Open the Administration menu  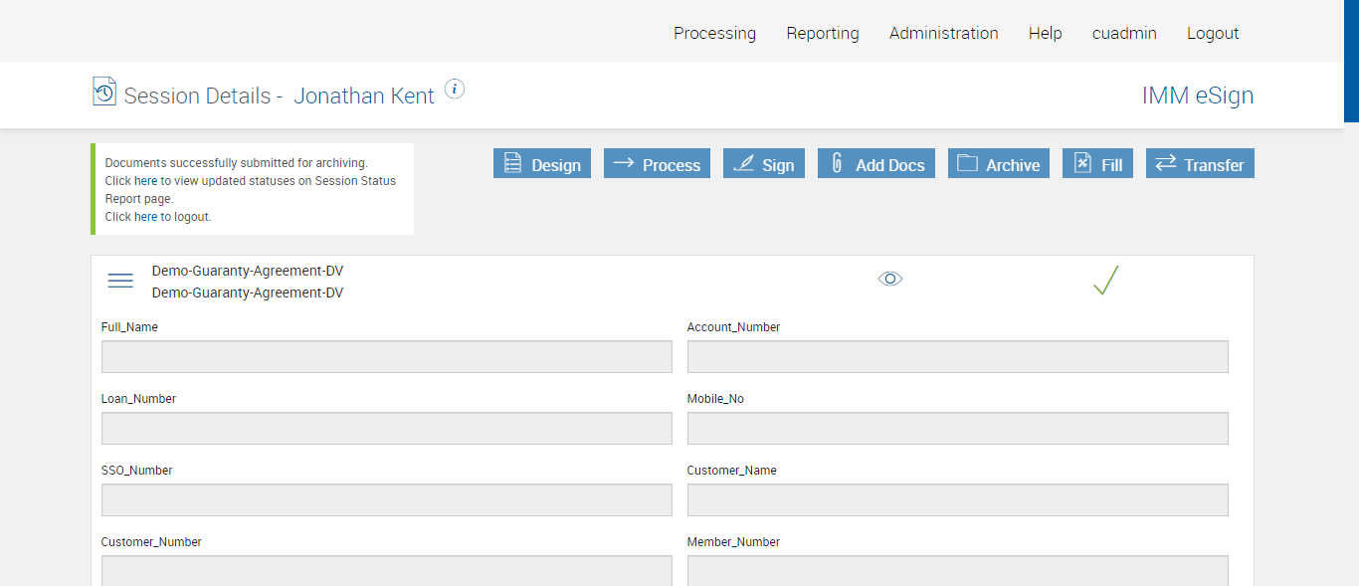(x=943, y=33)
